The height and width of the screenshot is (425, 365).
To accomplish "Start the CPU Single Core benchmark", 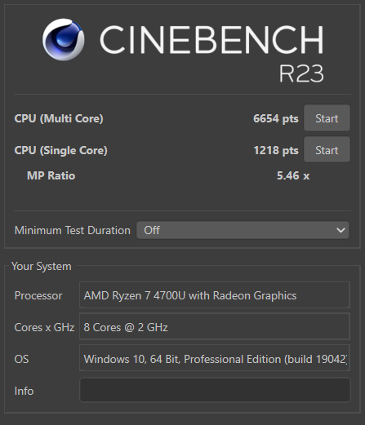I will pos(327,150).
